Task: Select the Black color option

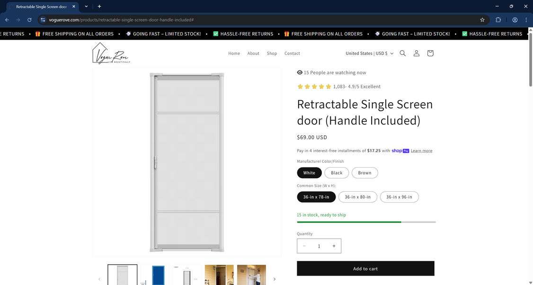Action: 336,172
